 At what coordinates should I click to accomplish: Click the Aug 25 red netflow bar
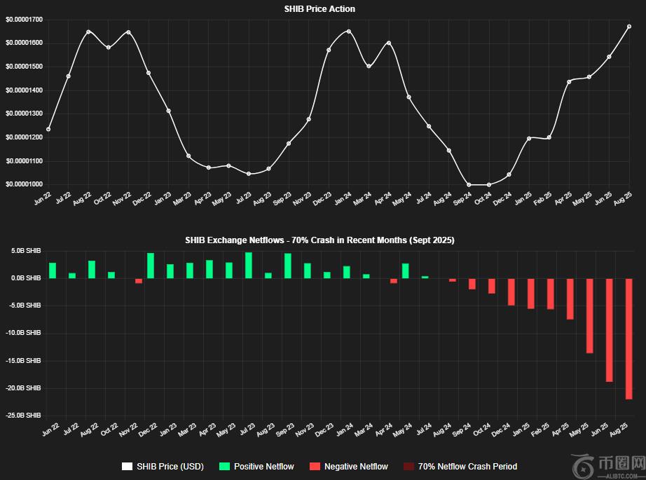pyautogui.click(x=629, y=338)
